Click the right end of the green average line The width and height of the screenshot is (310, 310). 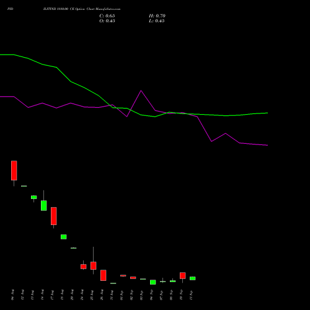click(267, 113)
